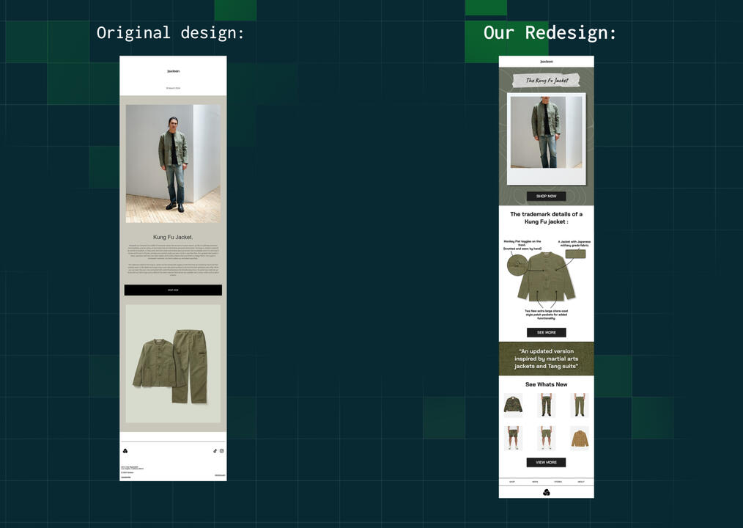Click the monkey fist toggle detail circle

tap(517, 264)
